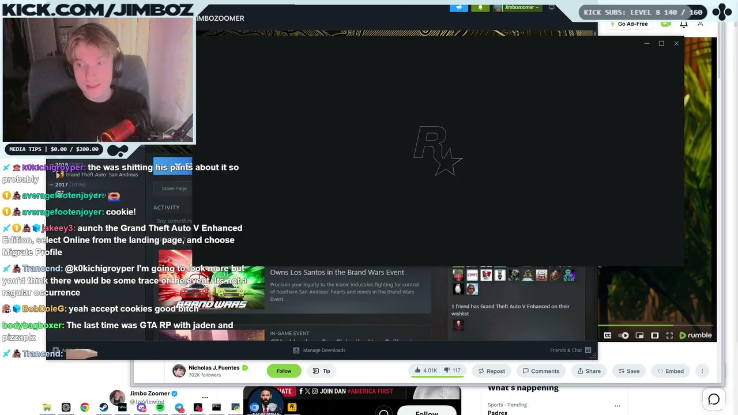Click the Repost button
Image resolution: width=738 pixels, height=415 pixels.
tap(491, 371)
